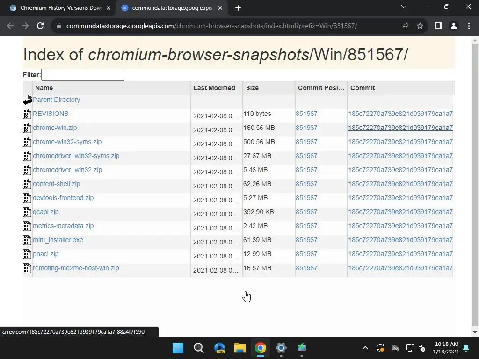Launch Edge preview from the taskbar
479x359 pixels.
coord(219,348)
